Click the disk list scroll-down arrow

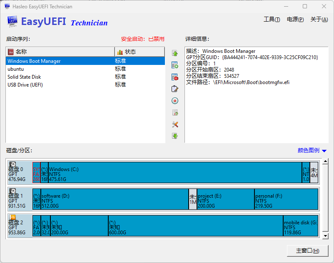(x=326, y=236)
